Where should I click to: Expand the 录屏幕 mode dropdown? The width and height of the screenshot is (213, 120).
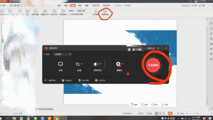tap(63, 54)
